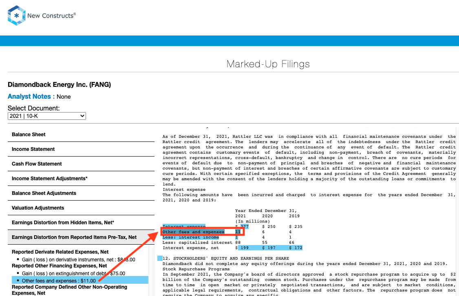Click Reported Other Financing Expenses, Net heading
459x296 pixels.
tap(59, 265)
